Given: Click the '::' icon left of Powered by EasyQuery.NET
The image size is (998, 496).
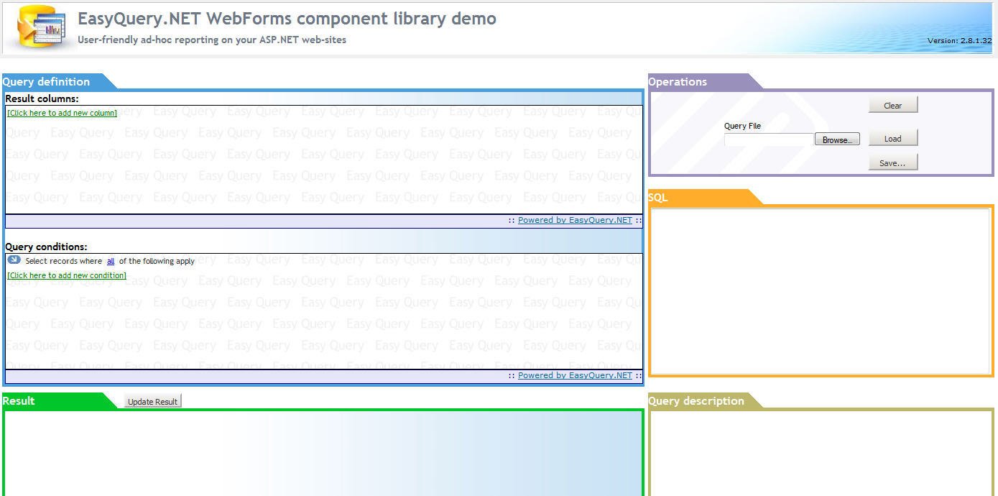Looking at the screenshot, I should tap(509, 220).
